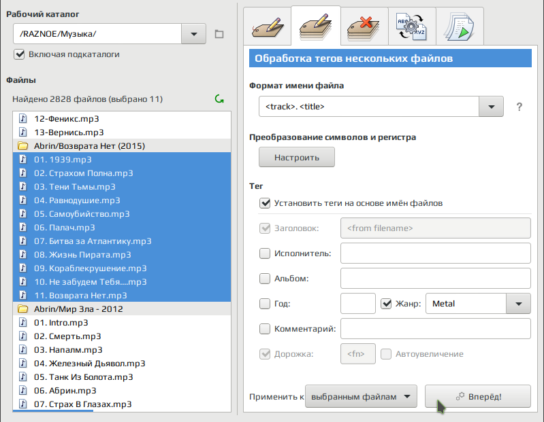Enable the "Год" checkbox

(x=265, y=304)
